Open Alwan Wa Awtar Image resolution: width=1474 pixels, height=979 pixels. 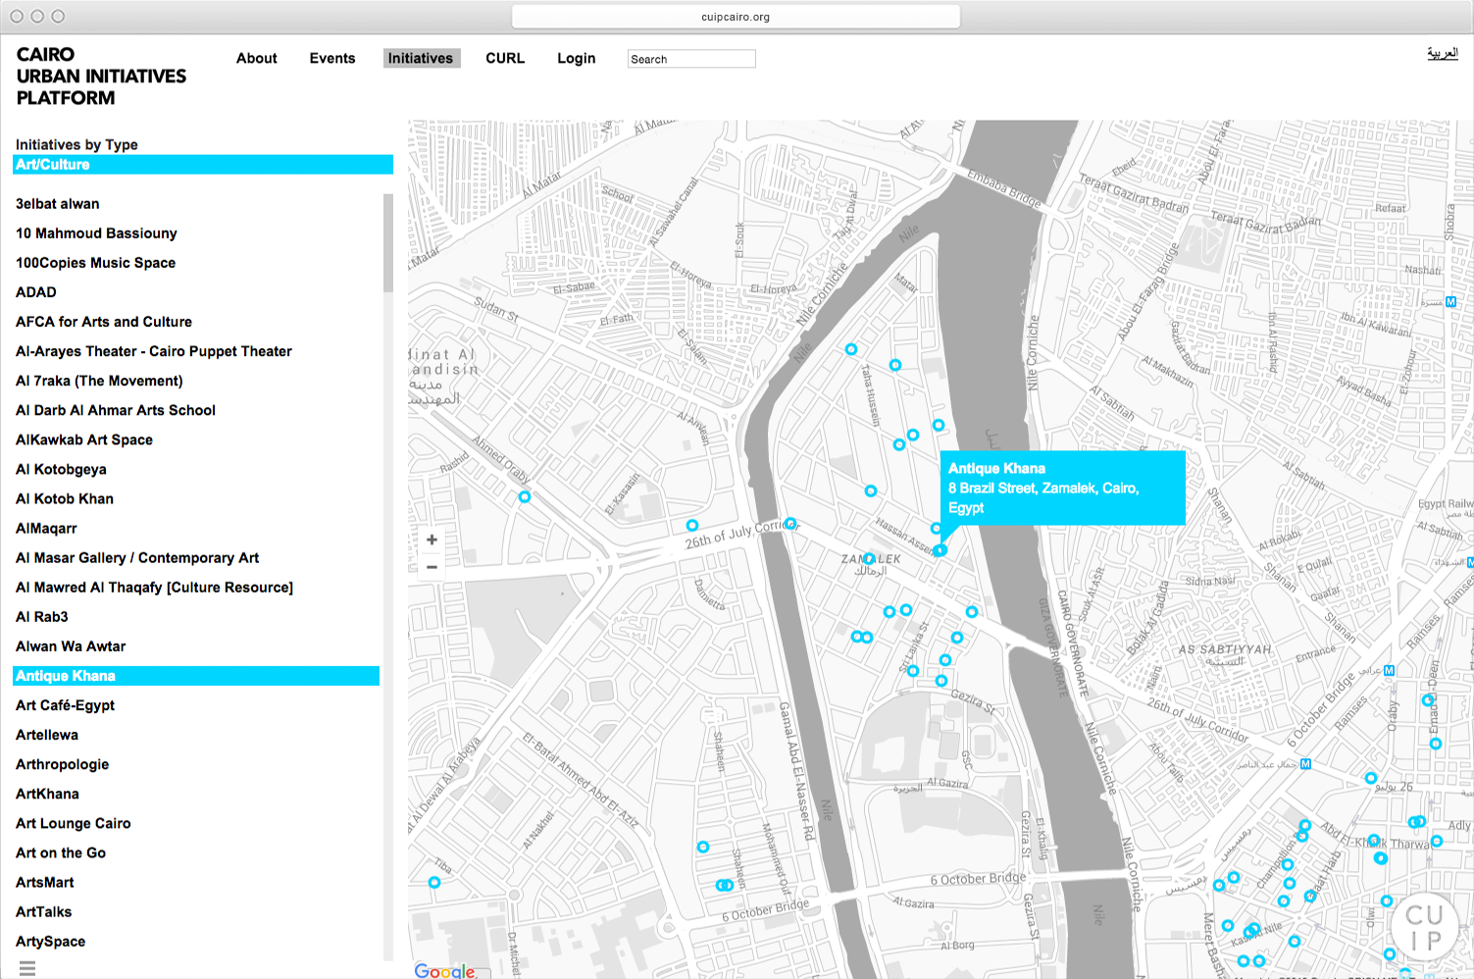(x=71, y=645)
